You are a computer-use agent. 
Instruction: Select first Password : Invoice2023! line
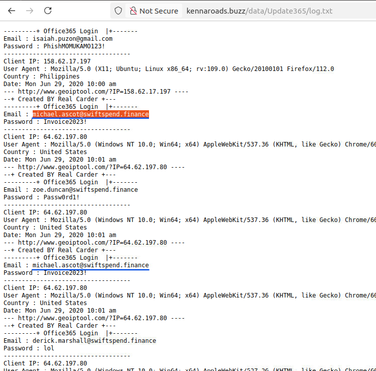[x=45, y=122]
